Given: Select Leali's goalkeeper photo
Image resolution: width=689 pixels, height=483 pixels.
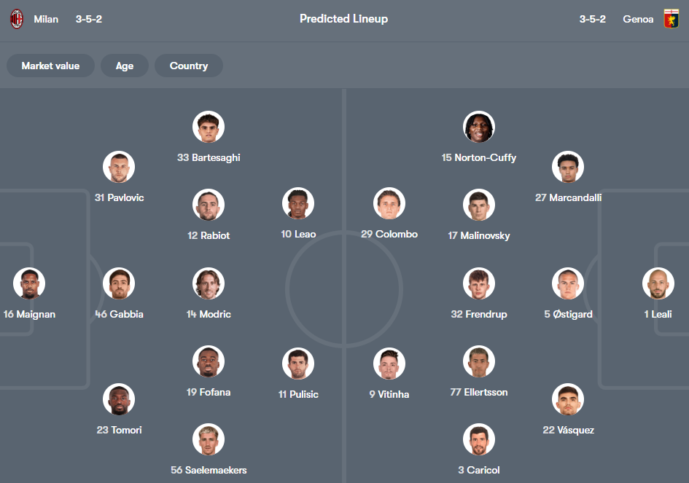Looking at the screenshot, I should [658, 283].
